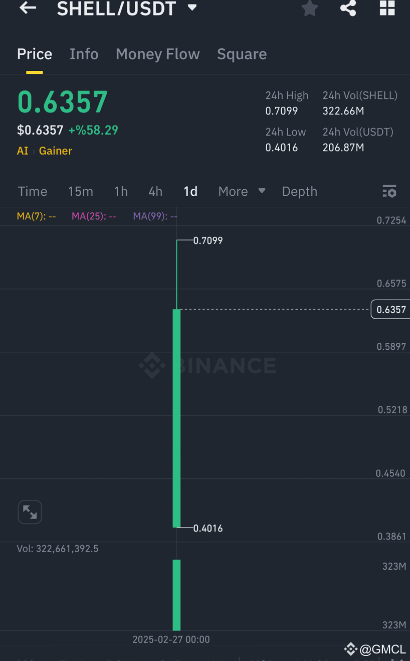The image size is (410, 661).
Task: Select the Time chart interval
Action: (x=33, y=191)
